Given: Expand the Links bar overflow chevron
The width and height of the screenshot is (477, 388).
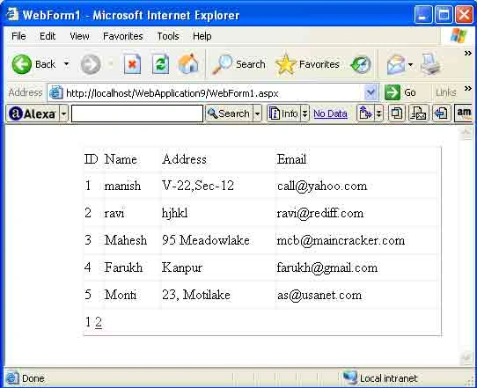Looking at the screenshot, I should 468,89.
